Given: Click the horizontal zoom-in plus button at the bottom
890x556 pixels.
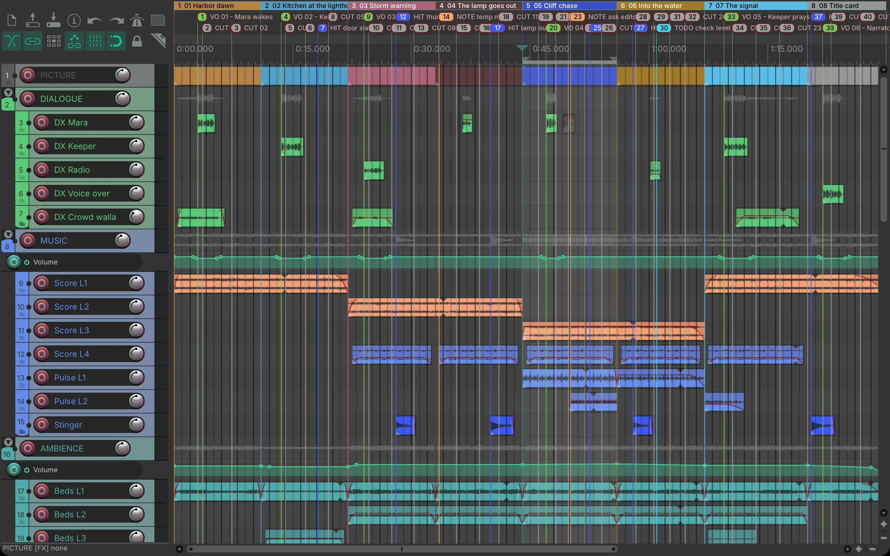Looking at the screenshot, I should [x=859, y=549].
